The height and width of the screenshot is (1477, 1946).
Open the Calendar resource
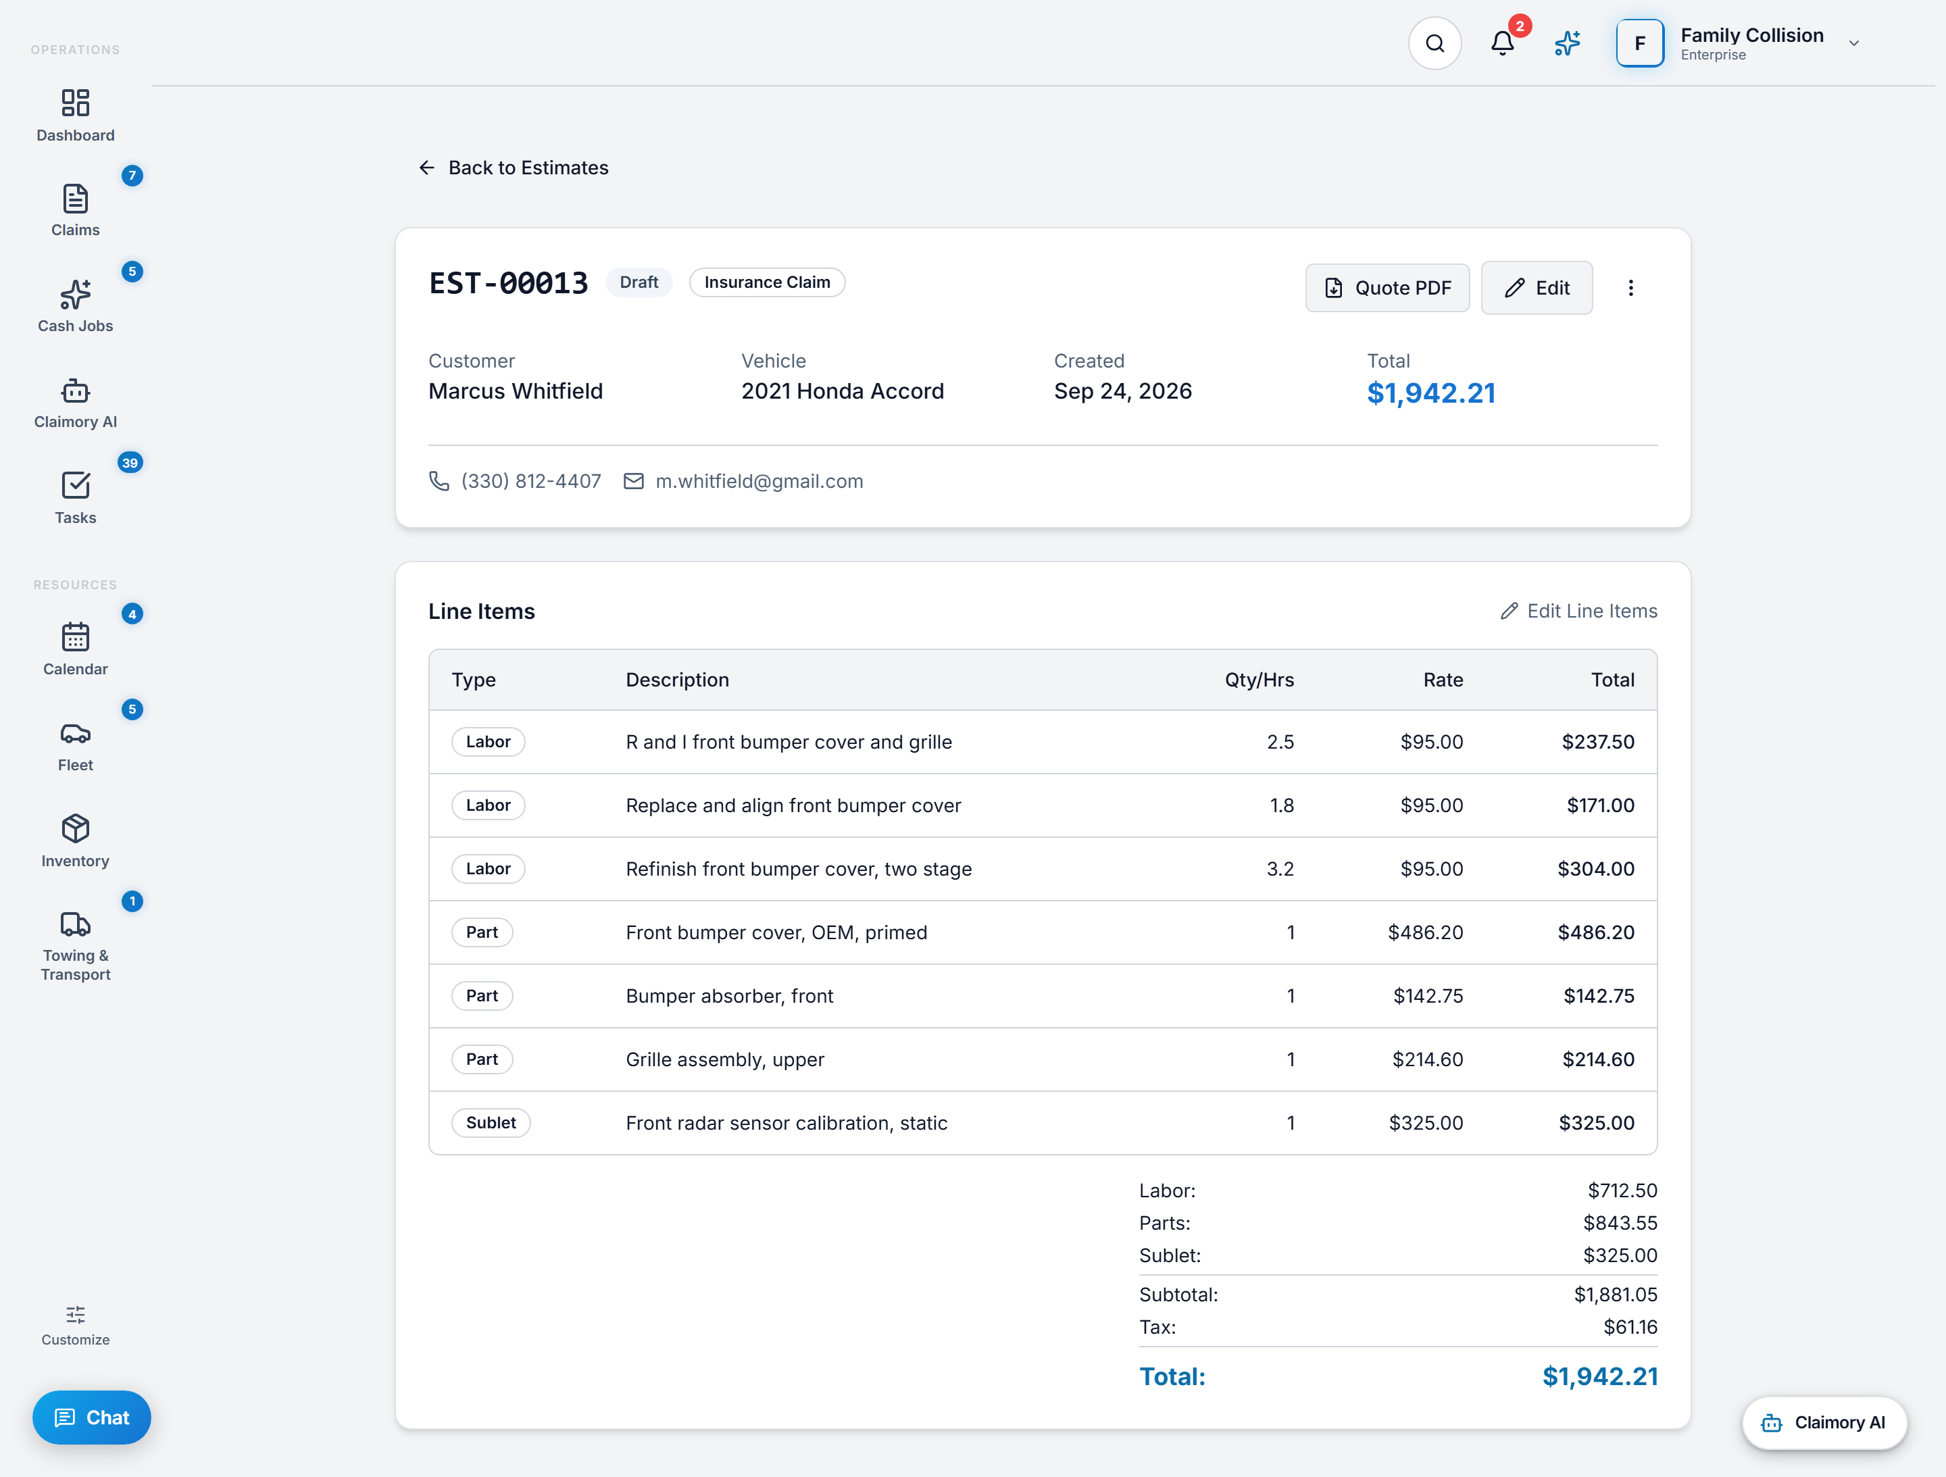[x=75, y=649]
